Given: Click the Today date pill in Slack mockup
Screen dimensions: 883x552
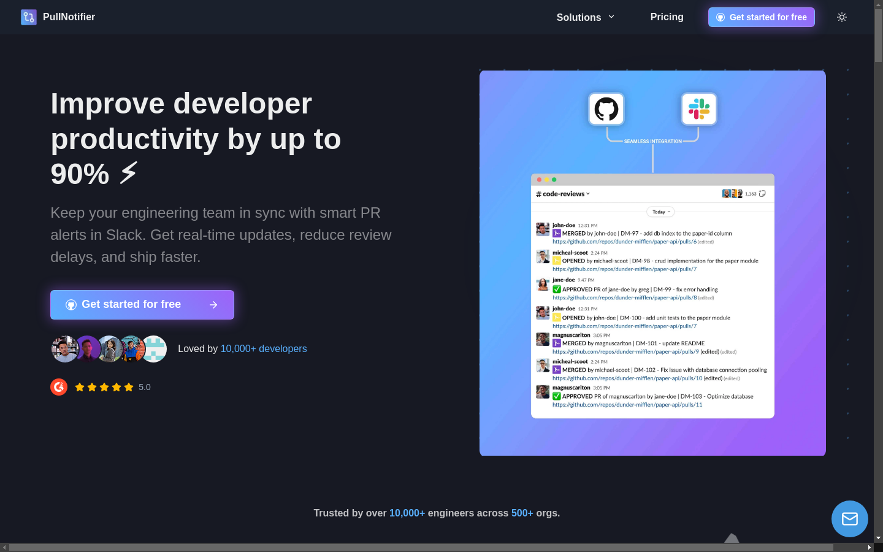Looking at the screenshot, I should pos(661,212).
